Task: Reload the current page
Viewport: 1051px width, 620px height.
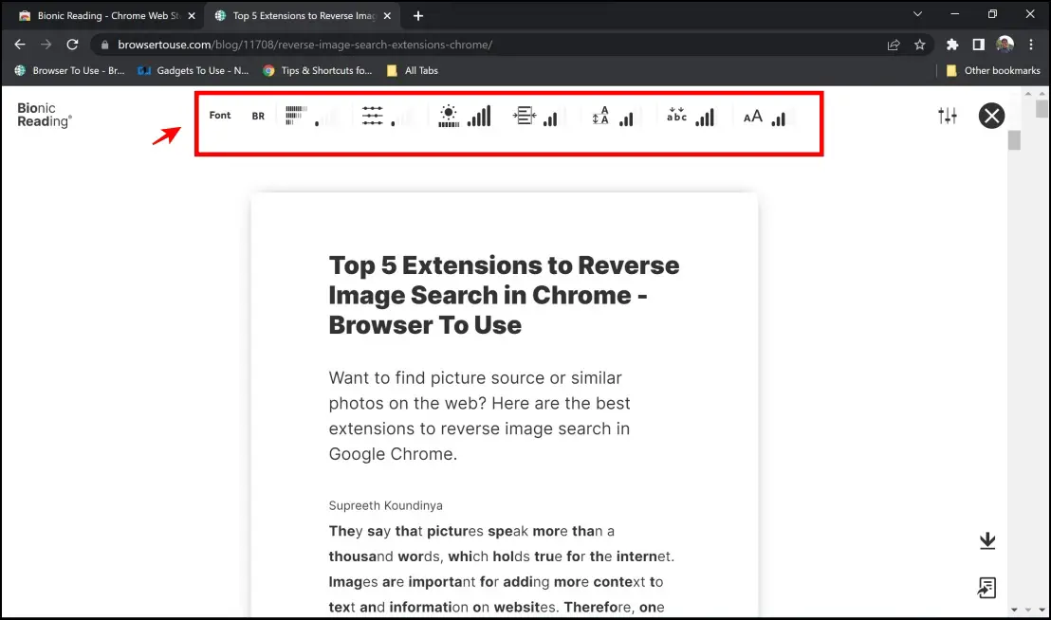Action: point(72,45)
